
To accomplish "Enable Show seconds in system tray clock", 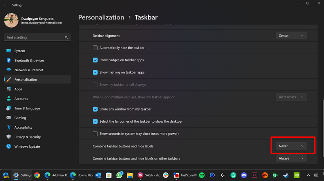I will 95,134.
